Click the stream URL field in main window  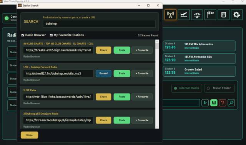(181, 103)
